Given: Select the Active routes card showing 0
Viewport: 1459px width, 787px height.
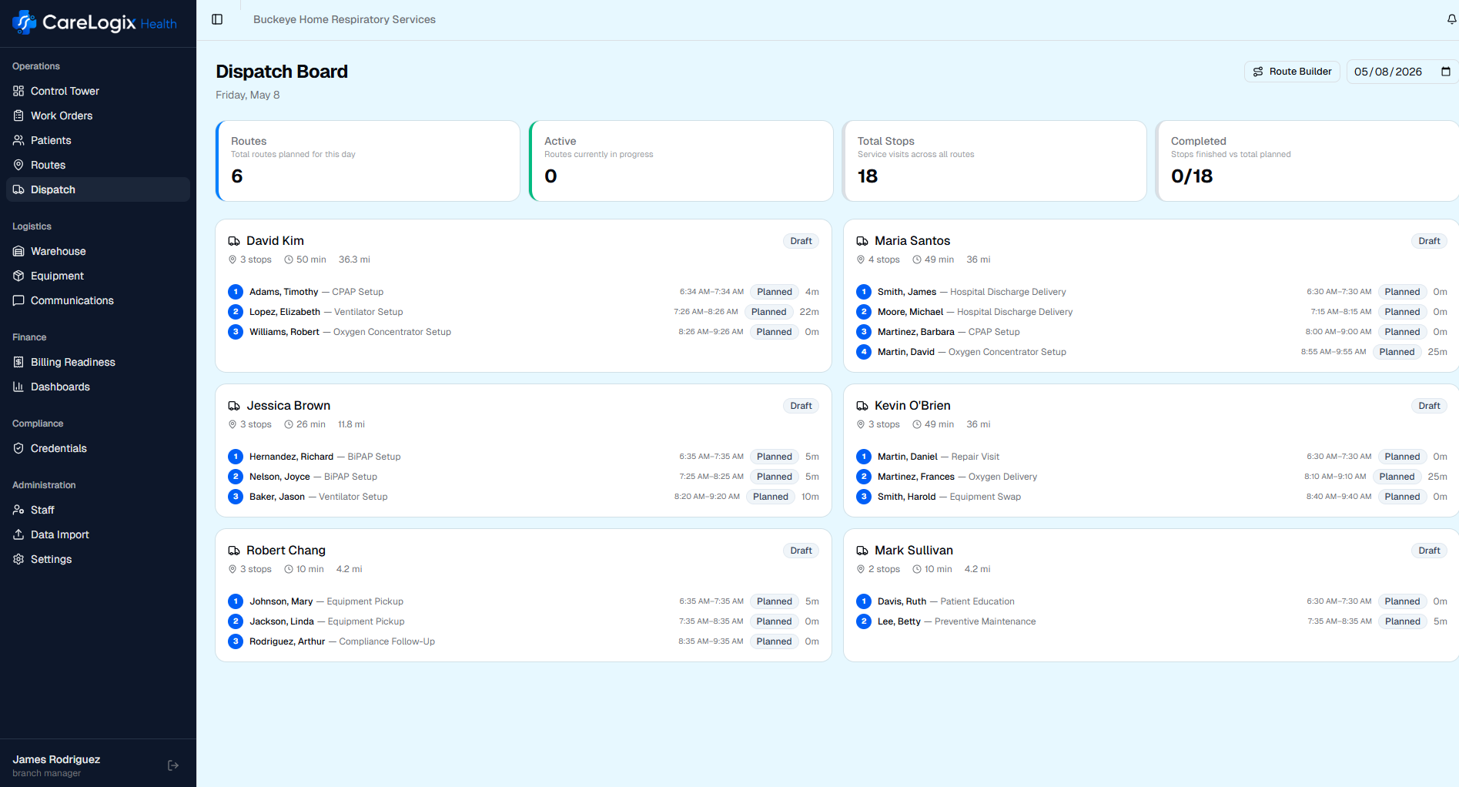Looking at the screenshot, I should tap(681, 161).
